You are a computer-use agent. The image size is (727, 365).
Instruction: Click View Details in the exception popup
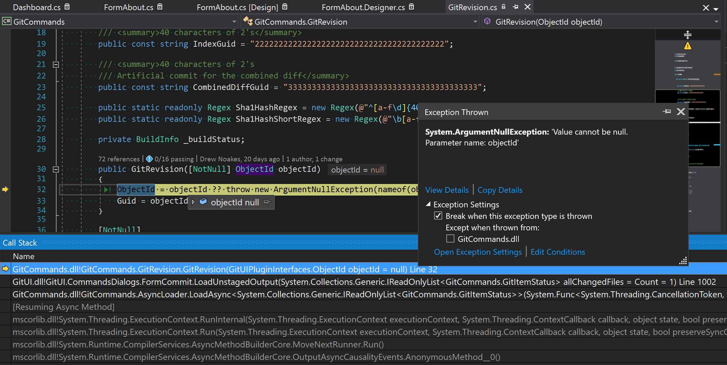(447, 190)
